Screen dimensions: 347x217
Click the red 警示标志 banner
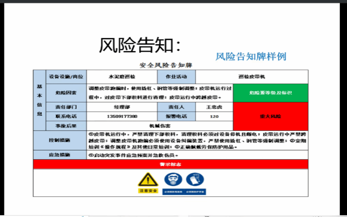(170, 164)
